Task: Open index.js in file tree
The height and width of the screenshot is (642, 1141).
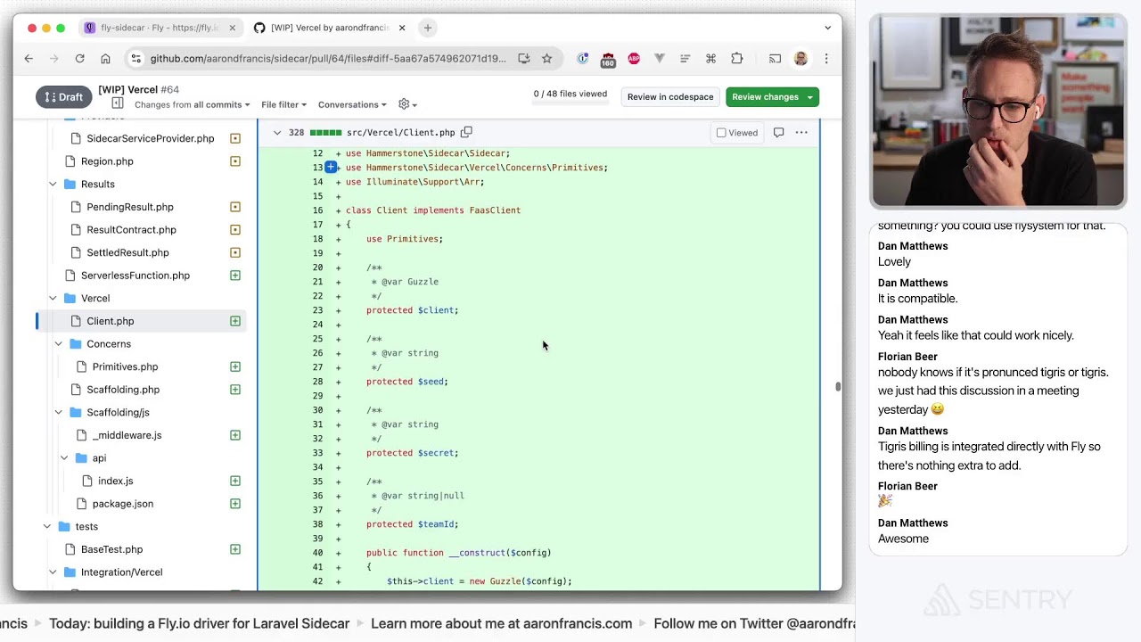Action: point(115,481)
